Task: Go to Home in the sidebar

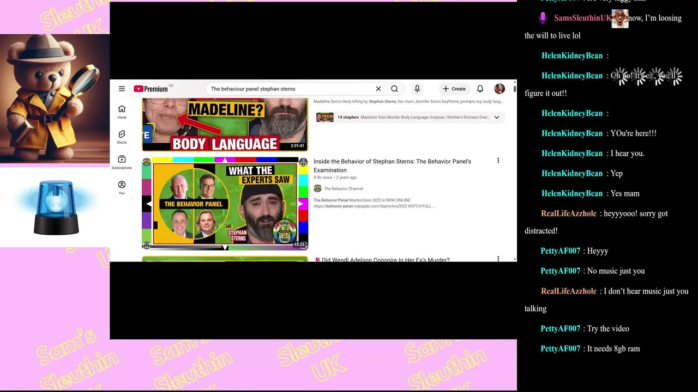Action: click(x=122, y=112)
